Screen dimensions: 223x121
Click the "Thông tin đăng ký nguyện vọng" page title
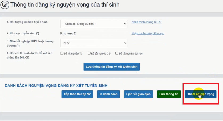65,5
